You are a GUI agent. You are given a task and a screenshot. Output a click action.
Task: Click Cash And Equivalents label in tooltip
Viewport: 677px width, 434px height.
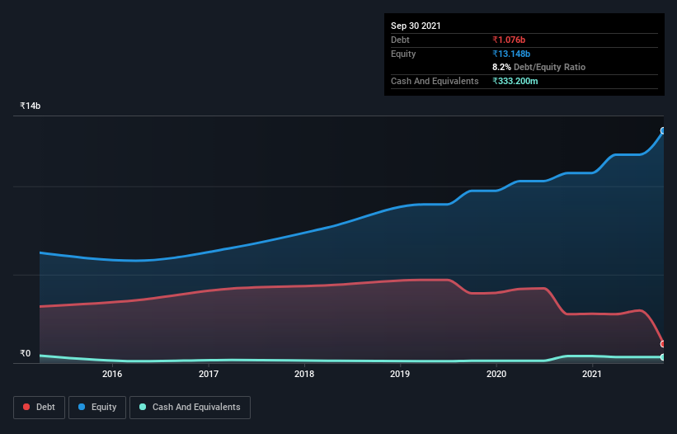435,81
